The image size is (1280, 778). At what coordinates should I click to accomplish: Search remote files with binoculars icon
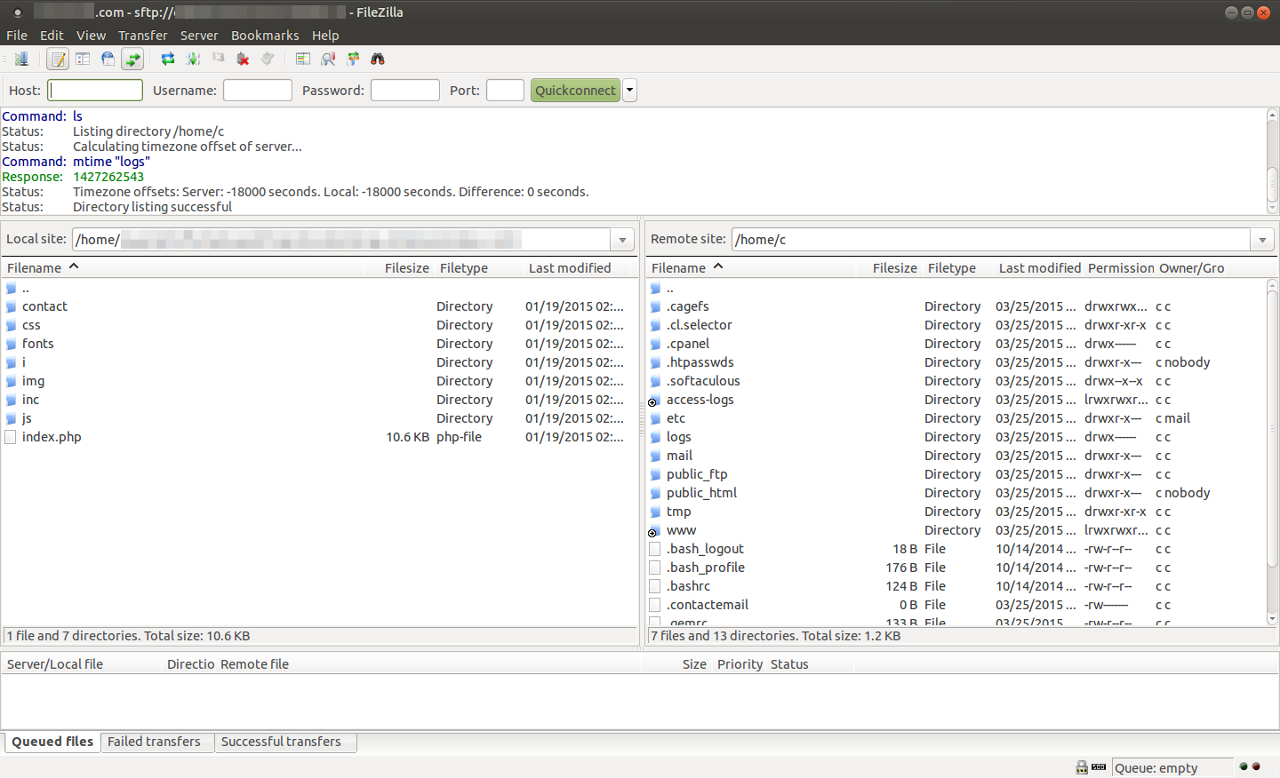378,60
